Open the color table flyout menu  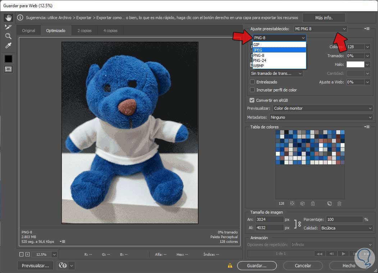[366, 127]
